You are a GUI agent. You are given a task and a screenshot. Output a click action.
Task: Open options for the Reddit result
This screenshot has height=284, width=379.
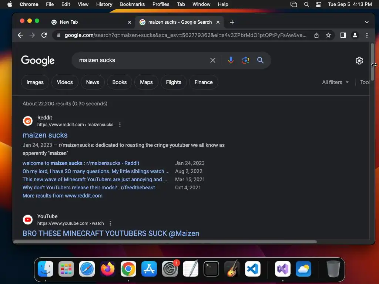pyautogui.click(x=120, y=125)
